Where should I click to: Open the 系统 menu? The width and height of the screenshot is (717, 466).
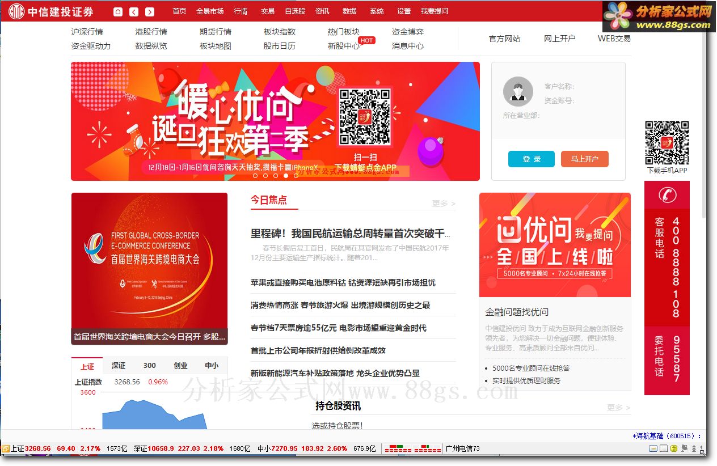[x=377, y=11]
